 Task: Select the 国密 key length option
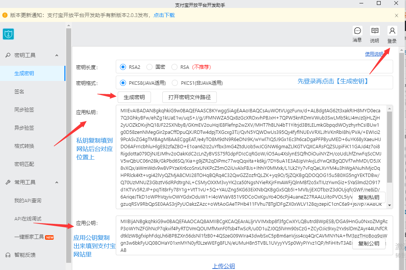[x=149, y=67]
